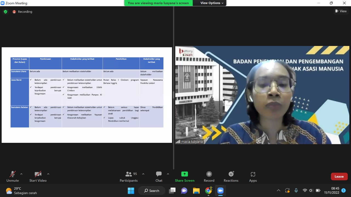This screenshot has width=351, height=197.
Task: Open the View layout menu
Action: tap(341, 11)
